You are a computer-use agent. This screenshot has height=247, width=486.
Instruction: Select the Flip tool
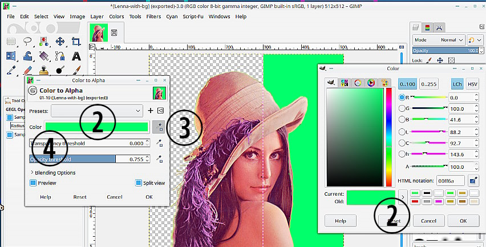tap(11, 56)
